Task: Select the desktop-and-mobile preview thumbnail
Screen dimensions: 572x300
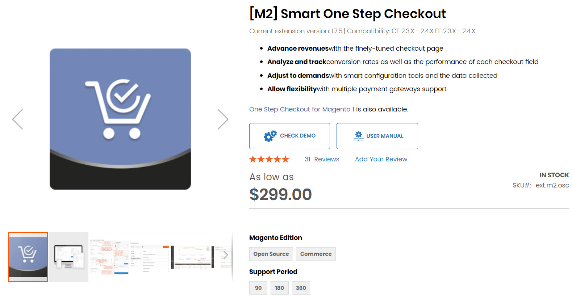Action: [x=68, y=257]
